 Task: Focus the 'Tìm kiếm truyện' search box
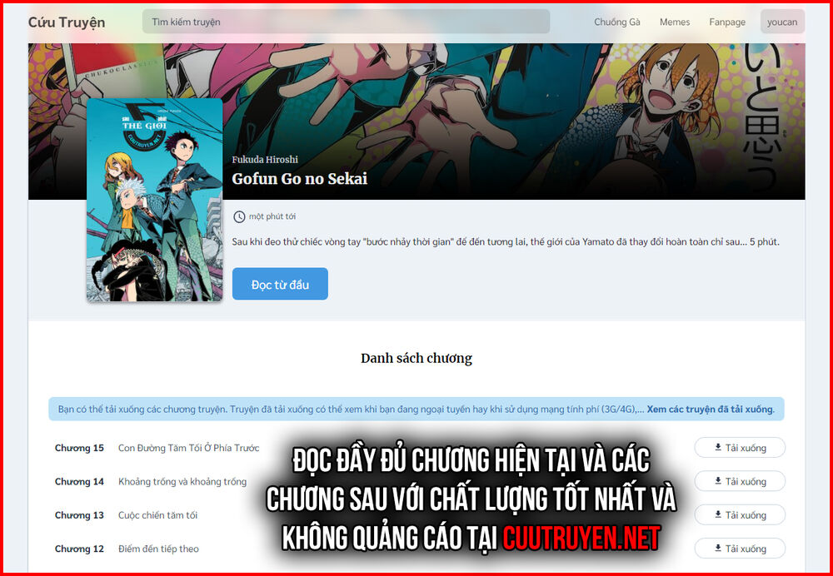click(346, 22)
